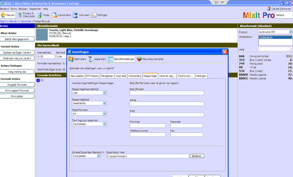Viewport: 293px width, 177px height.
Task: Open Voorraad stock icon
Action: [75, 15]
